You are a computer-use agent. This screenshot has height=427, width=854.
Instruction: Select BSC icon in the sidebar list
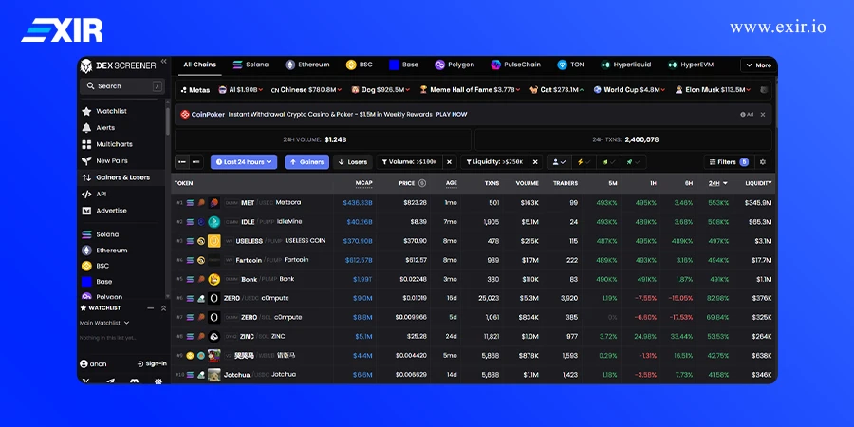tap(86, 266)
